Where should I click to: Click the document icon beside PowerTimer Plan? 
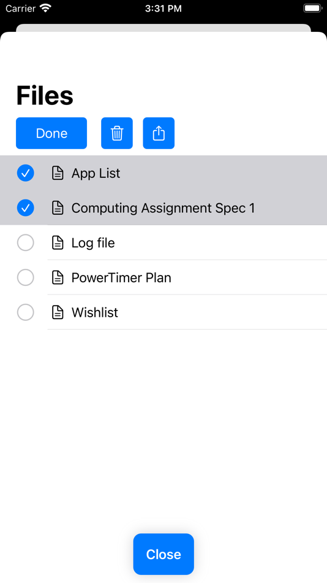tap(58, 278)
